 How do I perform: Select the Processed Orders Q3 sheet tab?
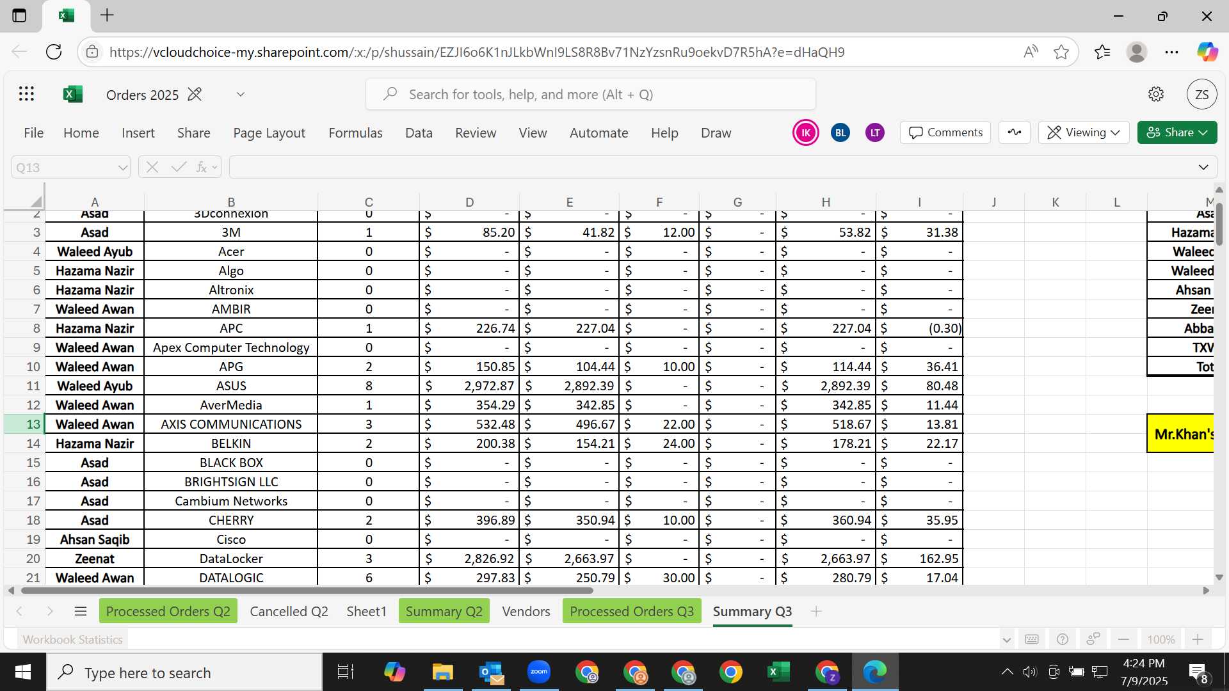pyautogui.click(x=632, y=612)
